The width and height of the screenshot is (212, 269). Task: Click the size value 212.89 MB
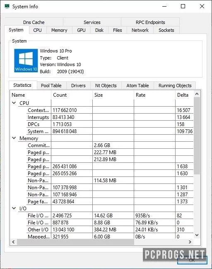[105, 159]
